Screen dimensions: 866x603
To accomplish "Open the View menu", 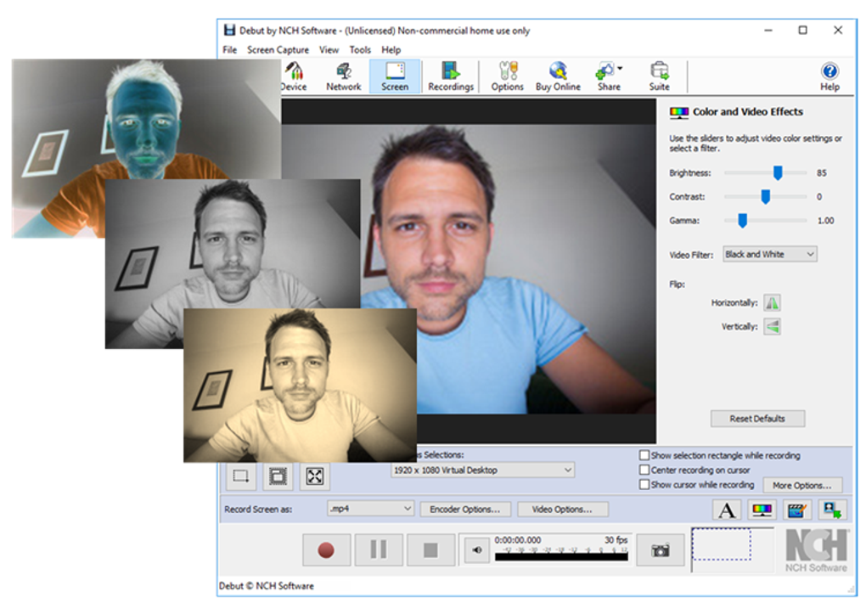I will click(329, 50).
